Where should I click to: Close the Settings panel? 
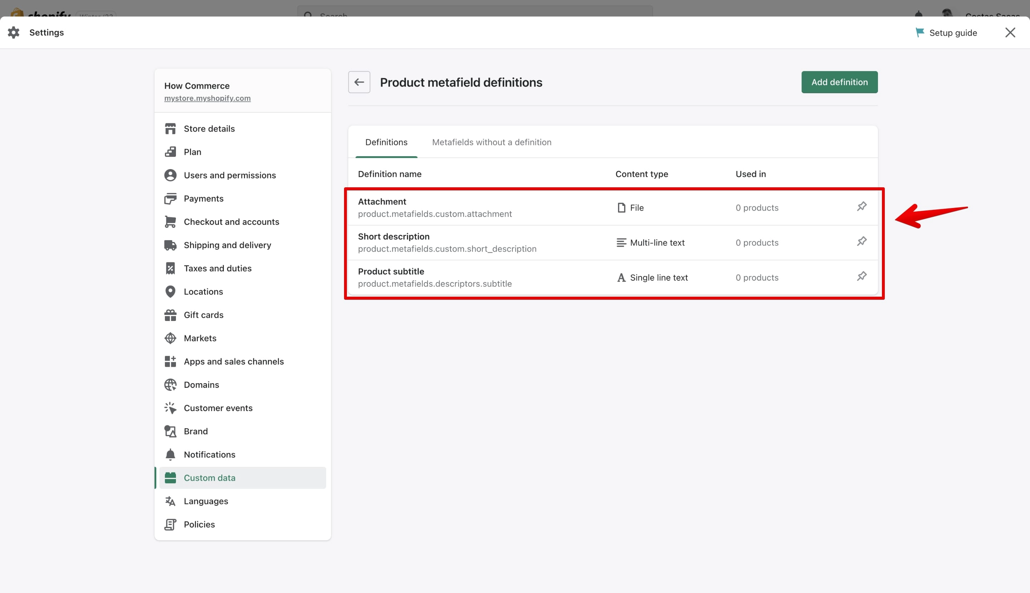click(1010, 33)
